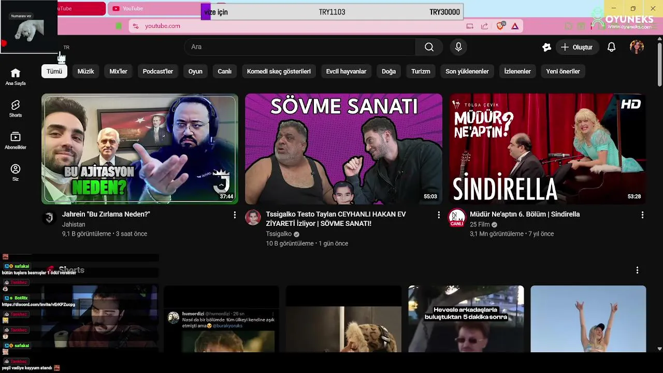This screenshot has height=373, width=663.
Task: Select the Evcil hayvanlar chip
Action: coord(346,71)
